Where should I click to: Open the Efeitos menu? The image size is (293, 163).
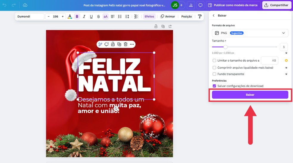coord(149,17)
